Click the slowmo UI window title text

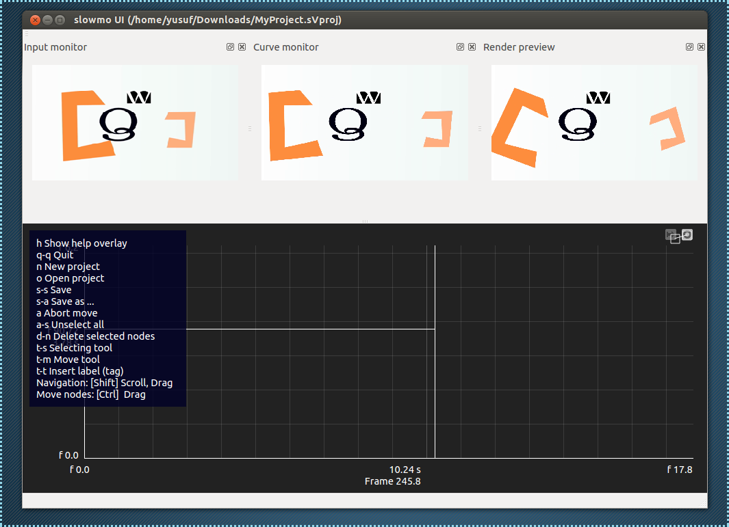point(208,20)
